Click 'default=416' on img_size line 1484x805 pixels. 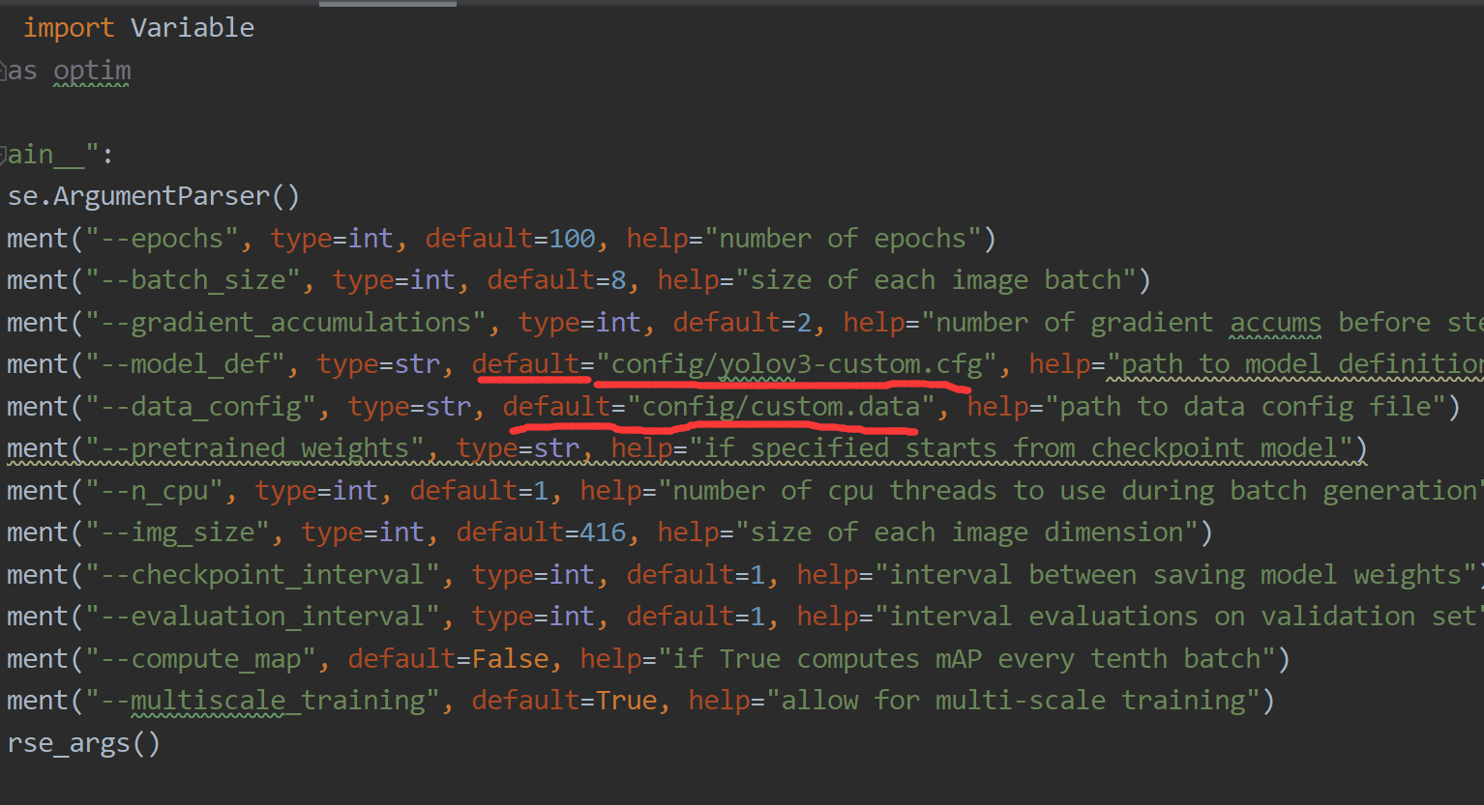pyautogui.click(x=541, y=532)
